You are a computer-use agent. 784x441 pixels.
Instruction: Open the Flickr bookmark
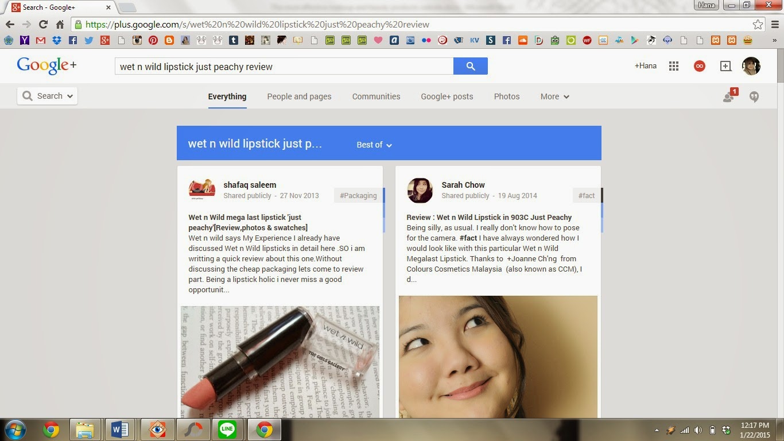(x=426, y=41)
